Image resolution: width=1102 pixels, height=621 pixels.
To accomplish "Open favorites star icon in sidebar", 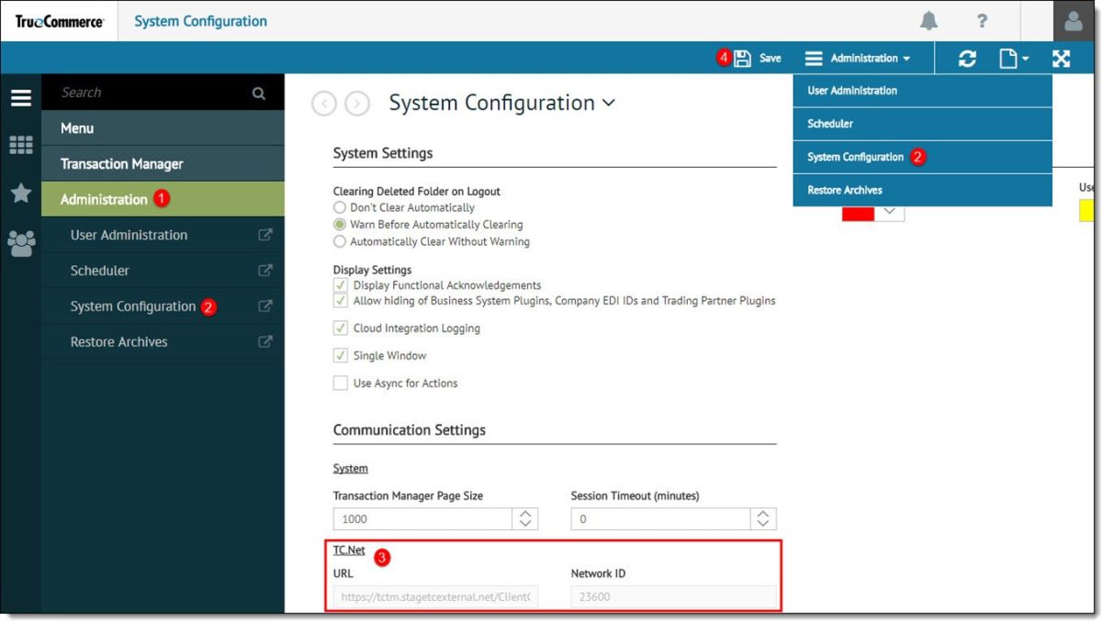I will [20, 193].
